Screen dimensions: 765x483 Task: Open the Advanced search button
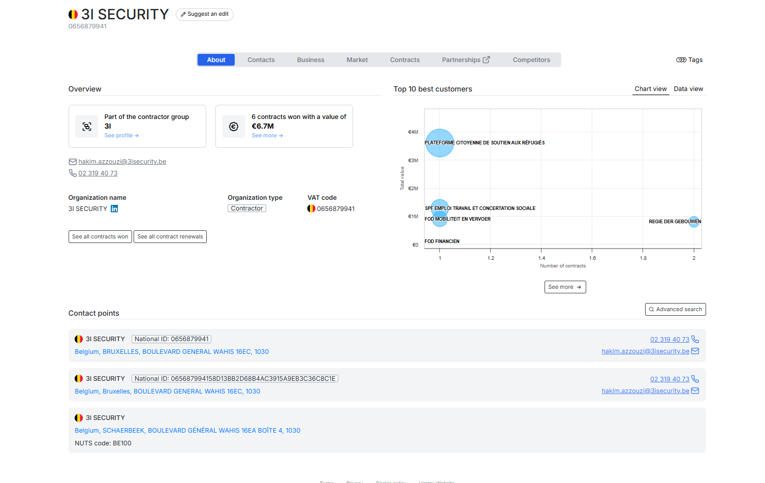pyautogui.click(x=676, y=309)
